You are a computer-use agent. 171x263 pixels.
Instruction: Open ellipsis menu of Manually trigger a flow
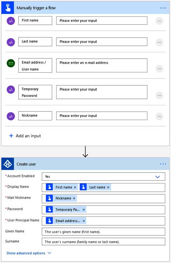pyautogui.click(x=163, y=8)
